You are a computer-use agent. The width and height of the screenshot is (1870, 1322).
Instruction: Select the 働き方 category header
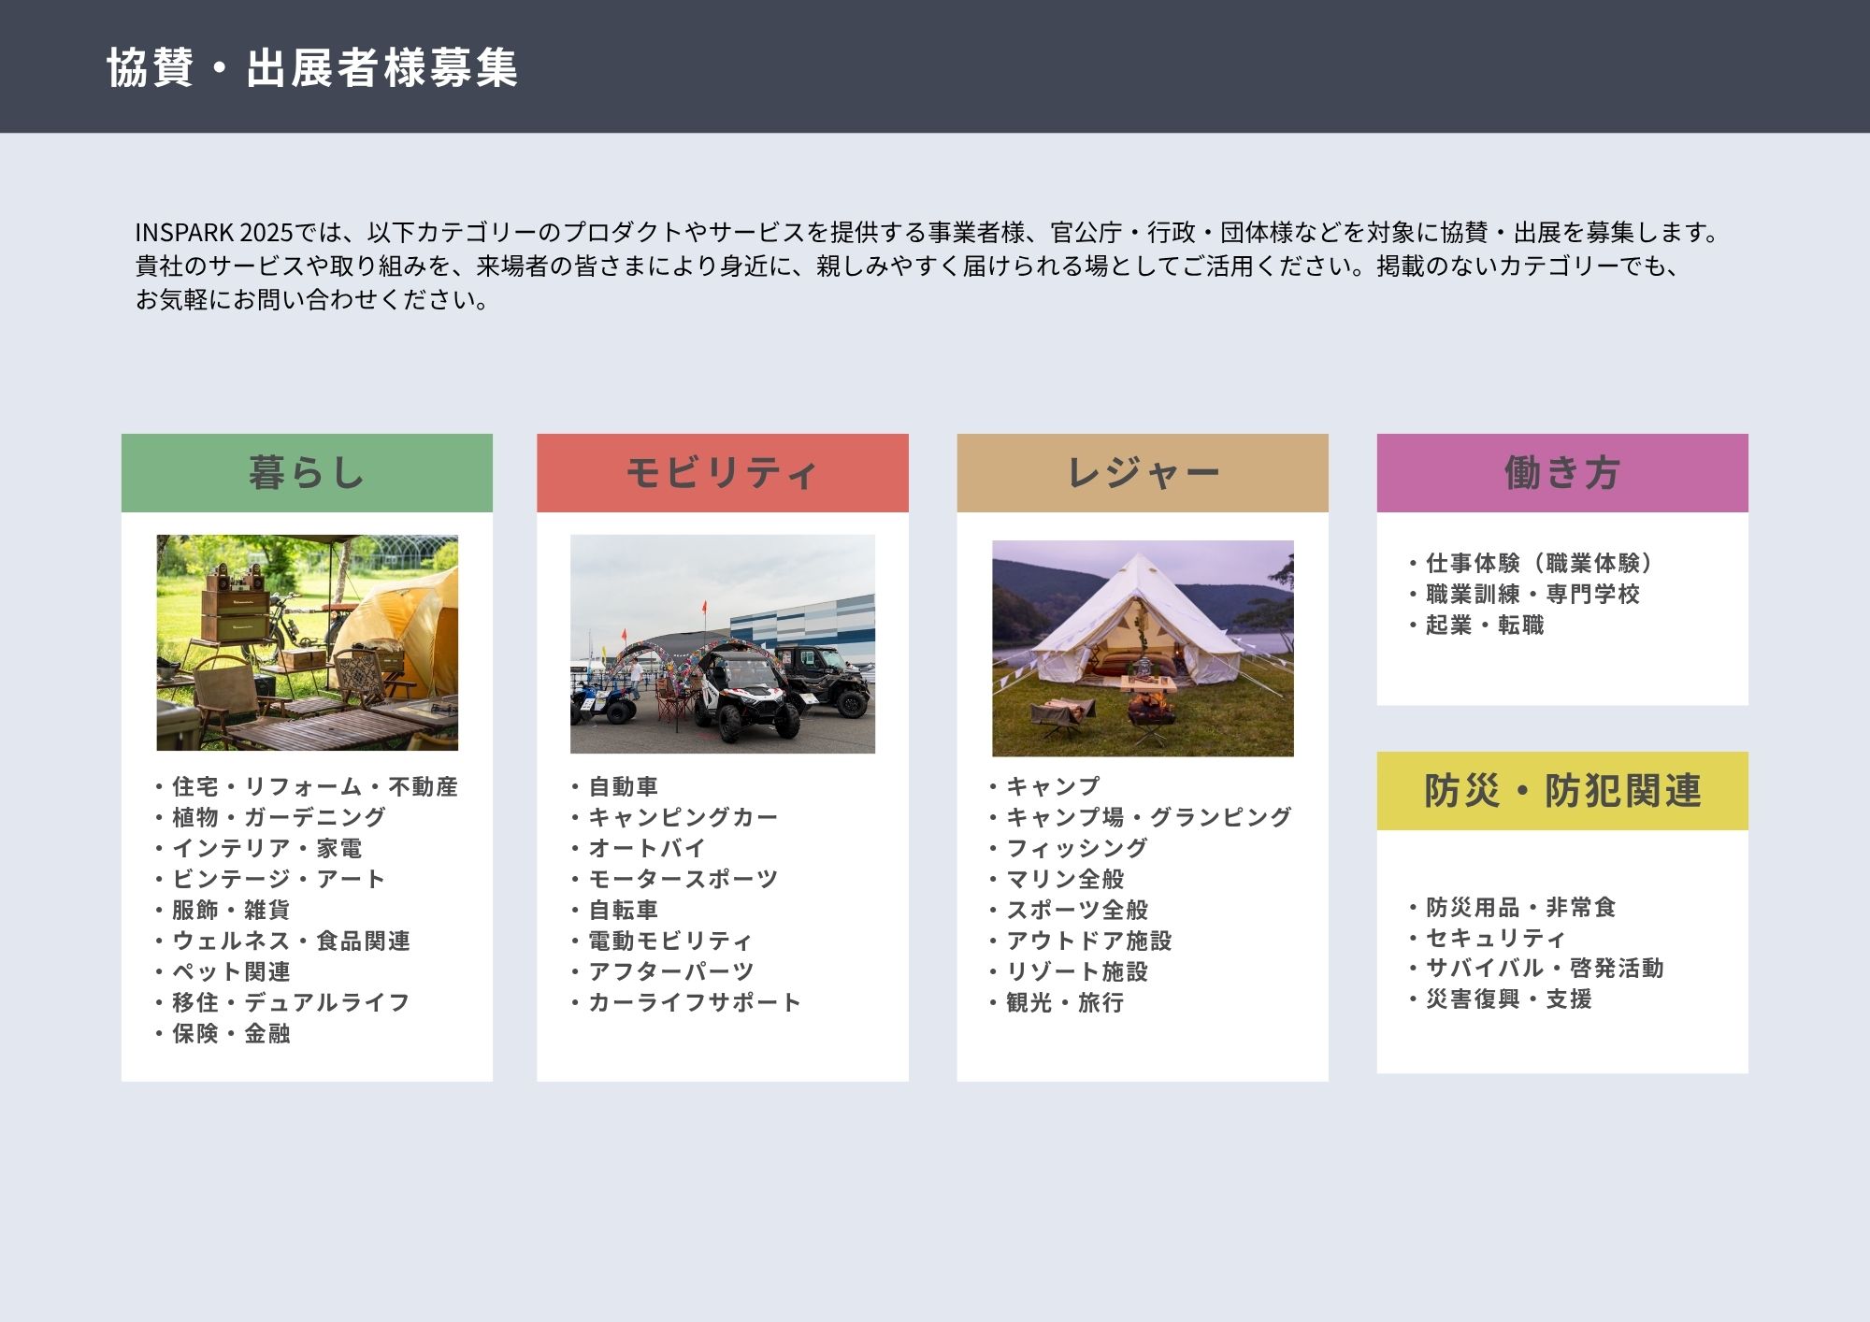(x=1562, y=473)
